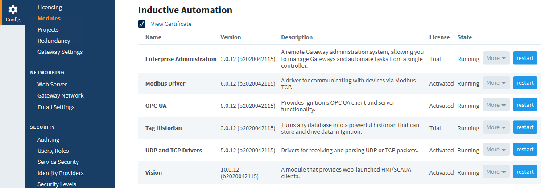This screenshot has width=541, height=188.
Task: Click Running state of Vision module
Action: tap(468, 172)
